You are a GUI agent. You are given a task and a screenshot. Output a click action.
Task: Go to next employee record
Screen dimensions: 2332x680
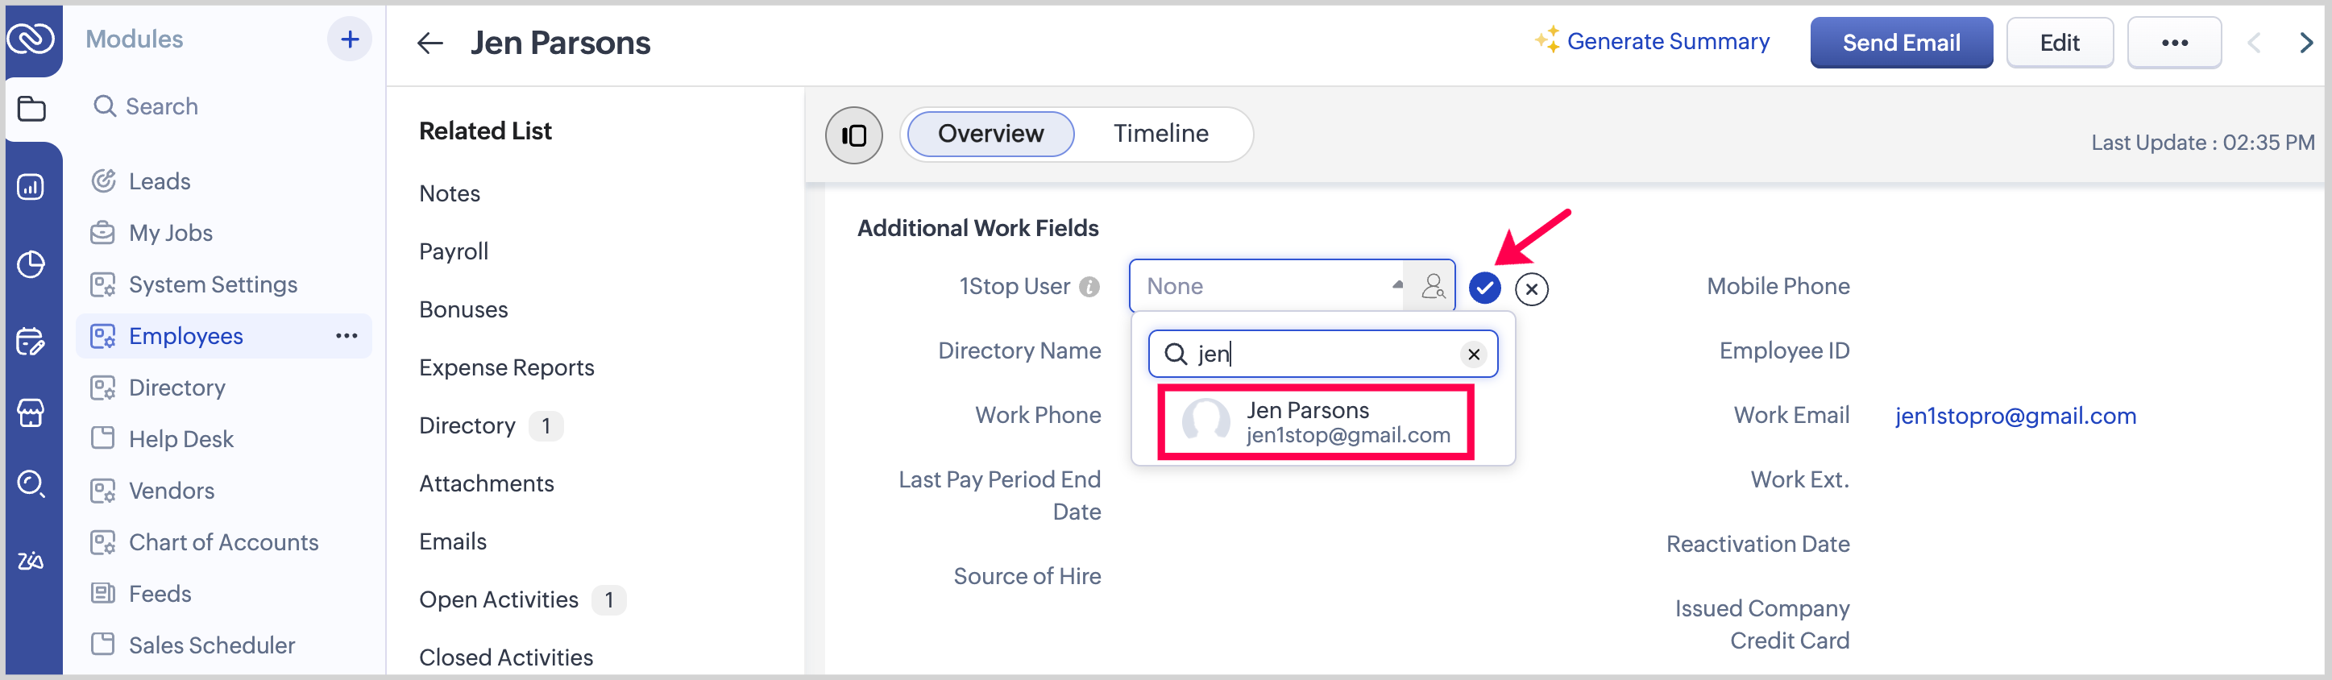pos(2305,43)
